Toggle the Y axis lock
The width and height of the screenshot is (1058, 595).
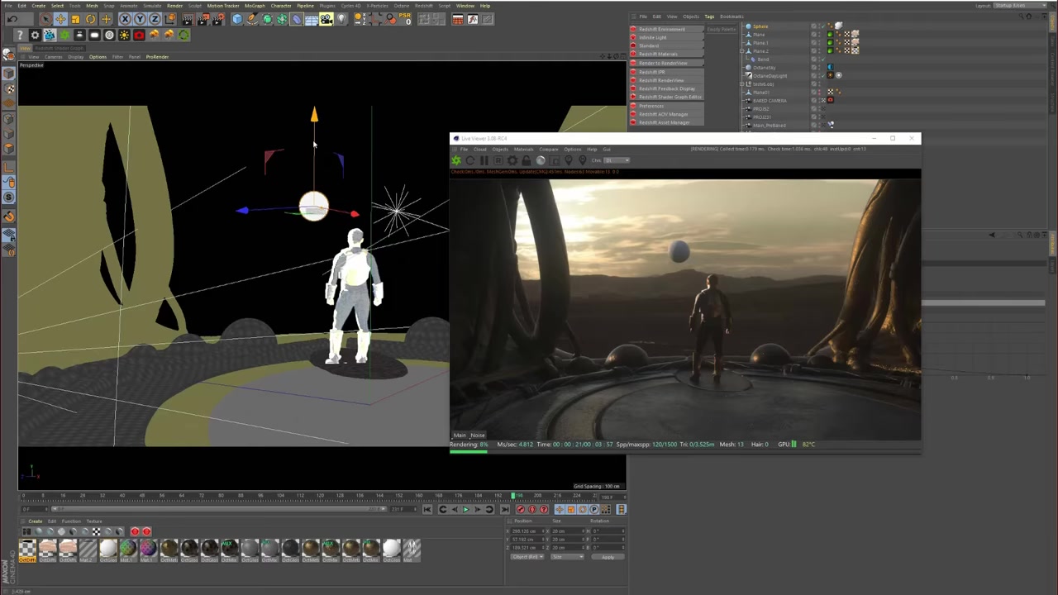[x=140, y=19]
